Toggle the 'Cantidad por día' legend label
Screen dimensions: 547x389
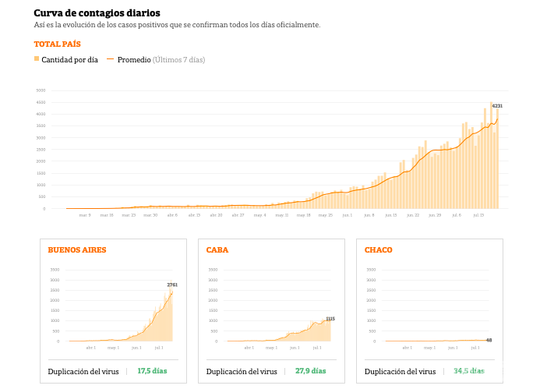point(69,60)
